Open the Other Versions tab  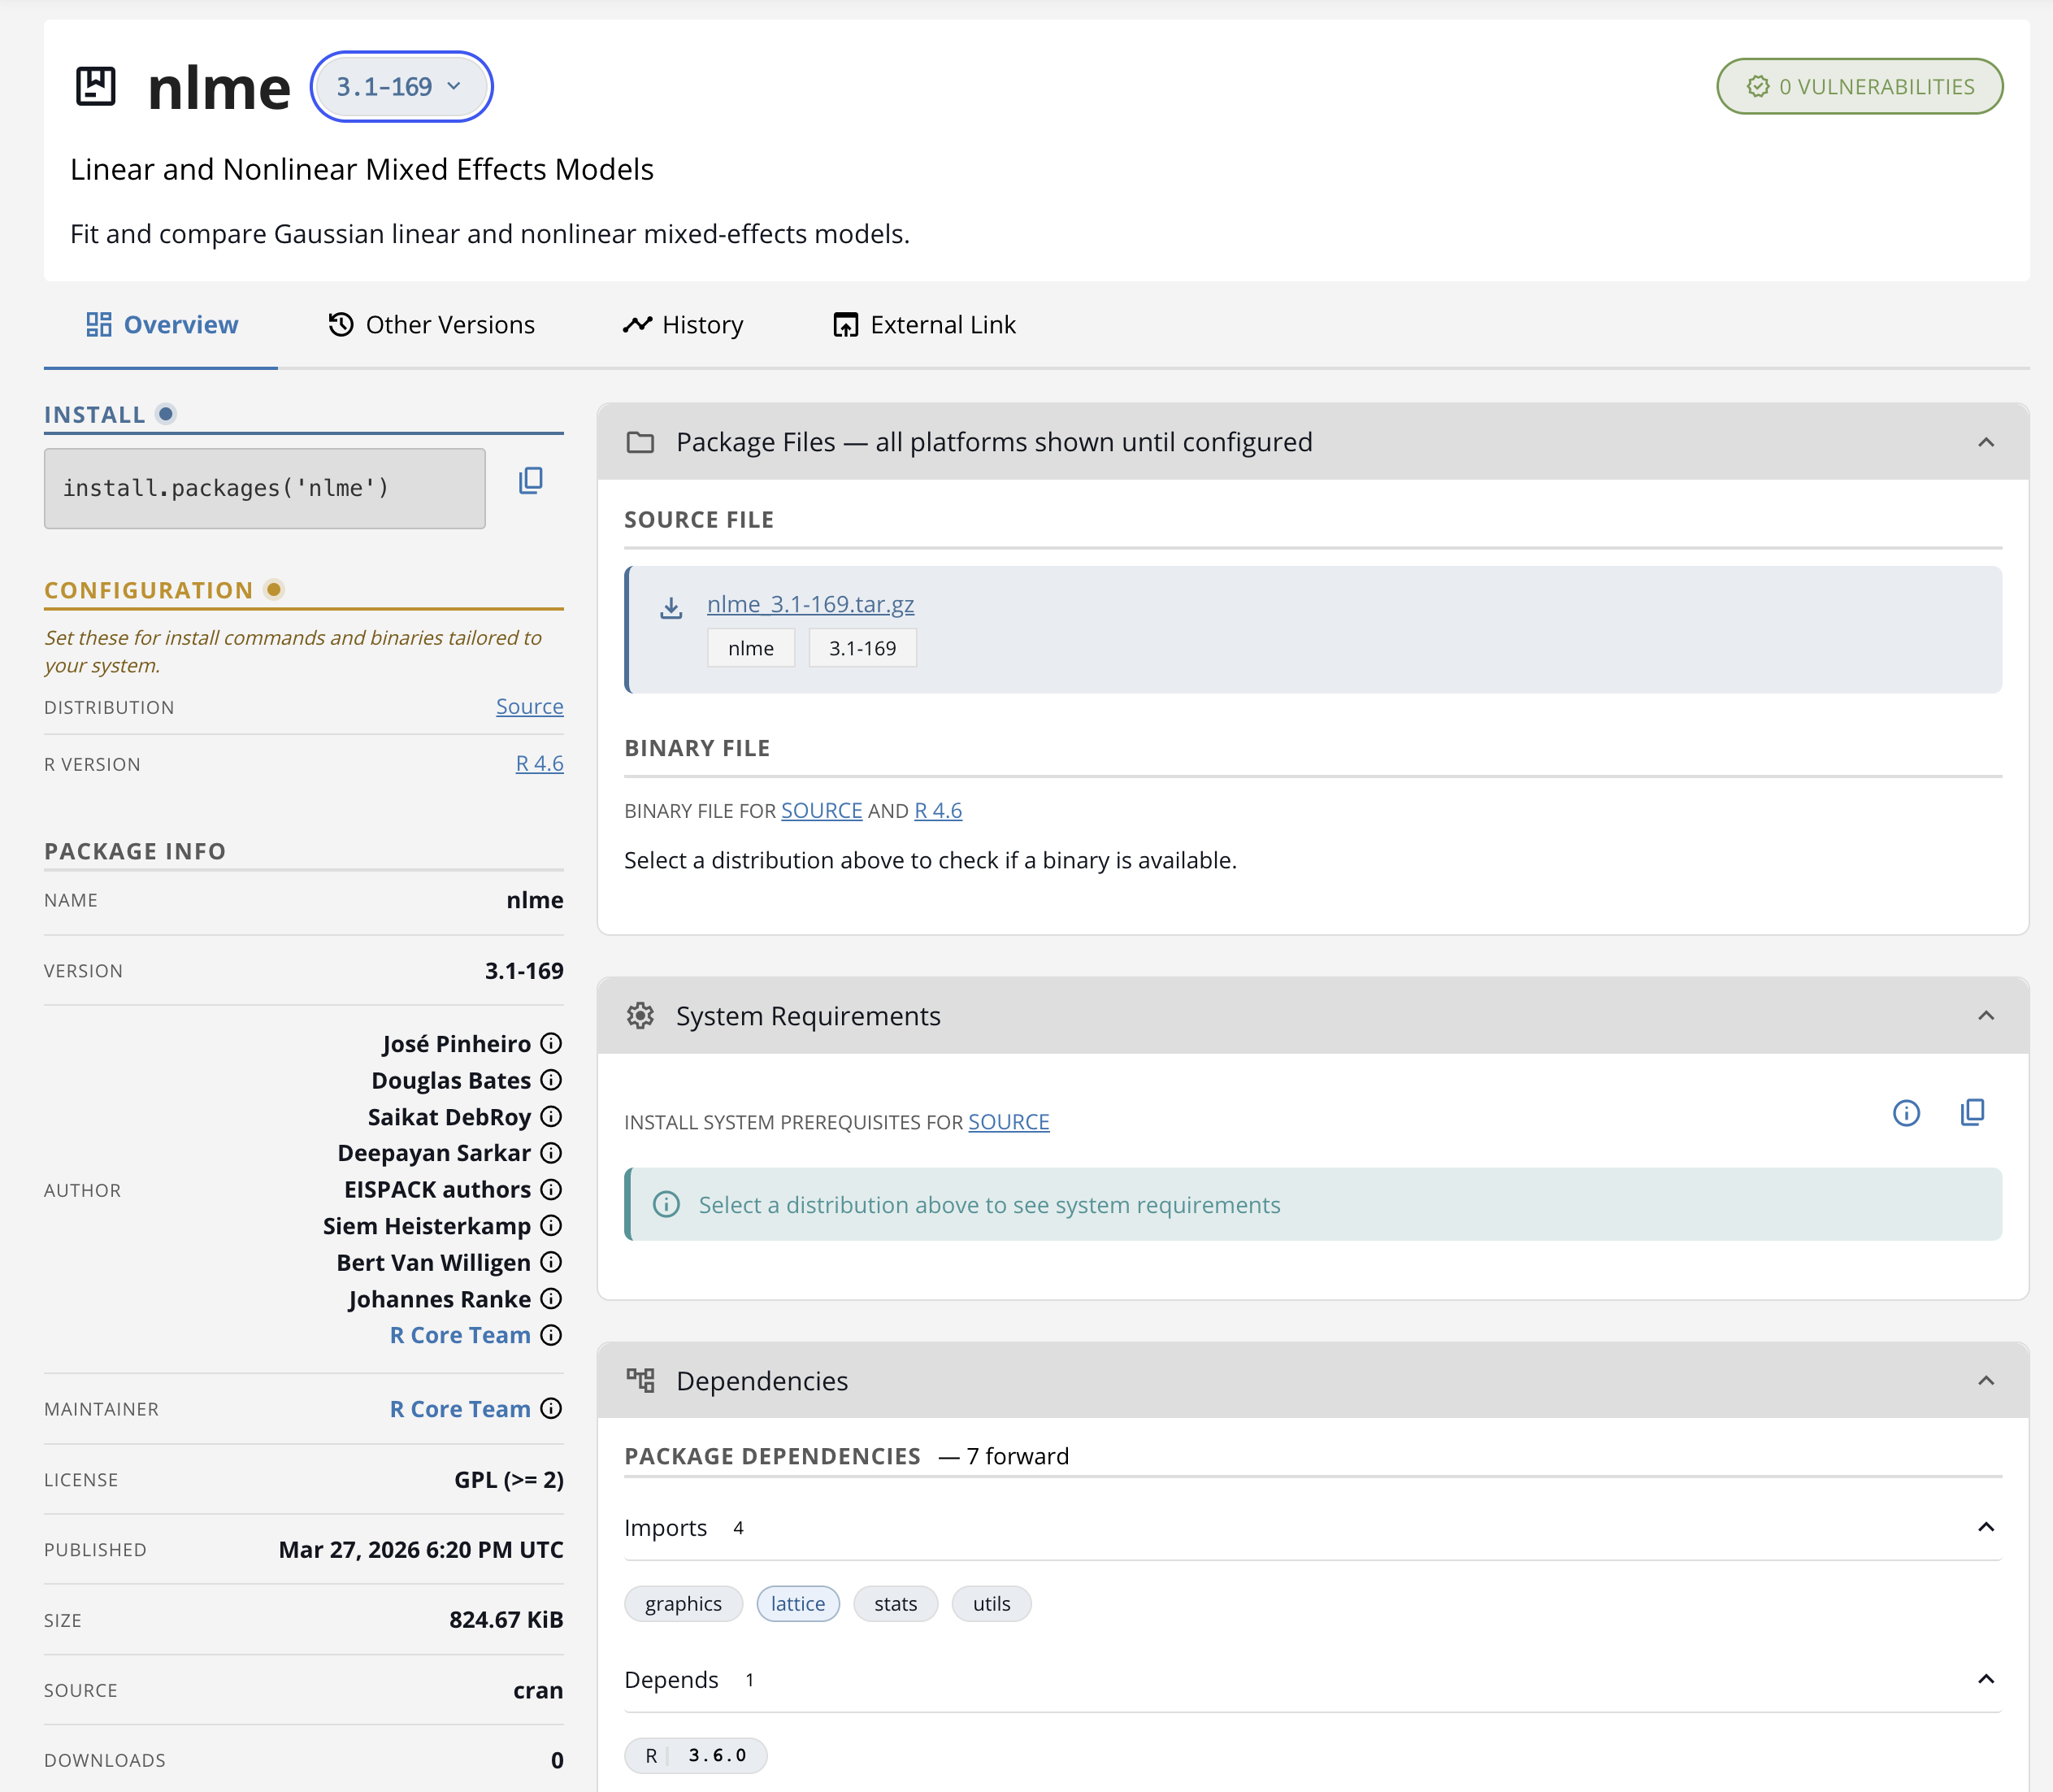432,325
